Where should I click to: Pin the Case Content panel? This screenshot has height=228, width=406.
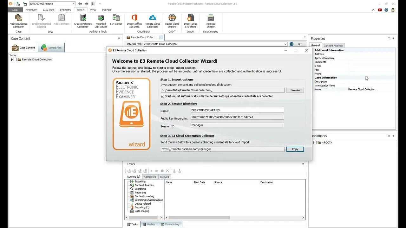click(119, 38)
